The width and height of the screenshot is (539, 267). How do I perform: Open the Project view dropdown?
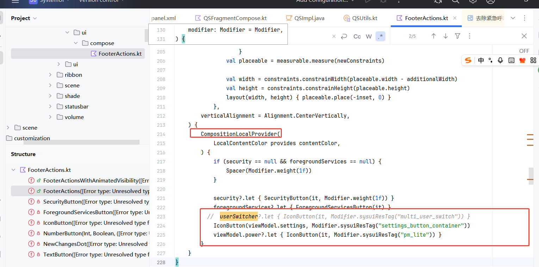pyautogui.click(x=35, y=18)
